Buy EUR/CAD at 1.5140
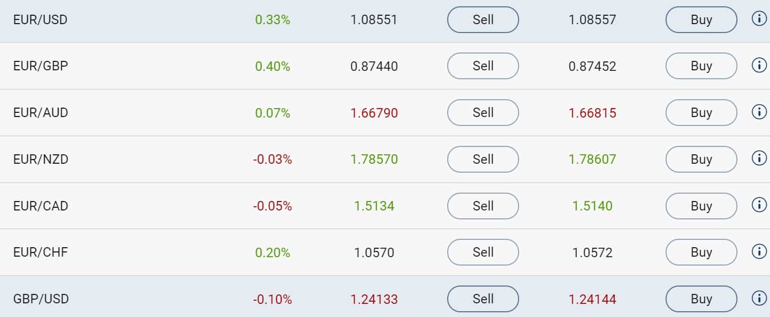Viewport: 770px width, 317px height. click(701, 206)
